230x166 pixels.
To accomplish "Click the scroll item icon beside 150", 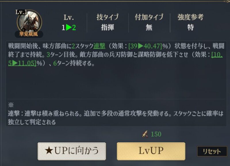I will 145,134.
